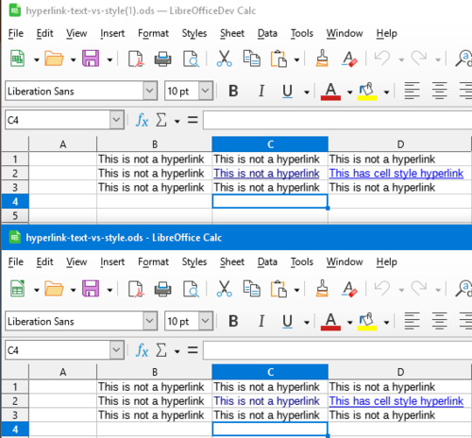
Task: Click Export as PDF icon in bottom window
Action: tap(136, 289)
